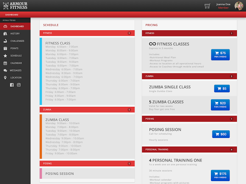Collapse the Schedule Posing section header
This screenshot has height=184, width=246.
point(87,163)
